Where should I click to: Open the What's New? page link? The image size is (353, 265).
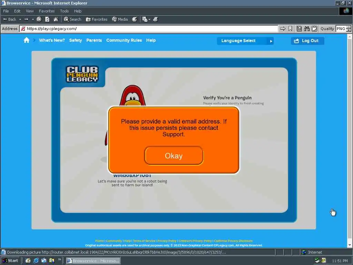(52, 40)
